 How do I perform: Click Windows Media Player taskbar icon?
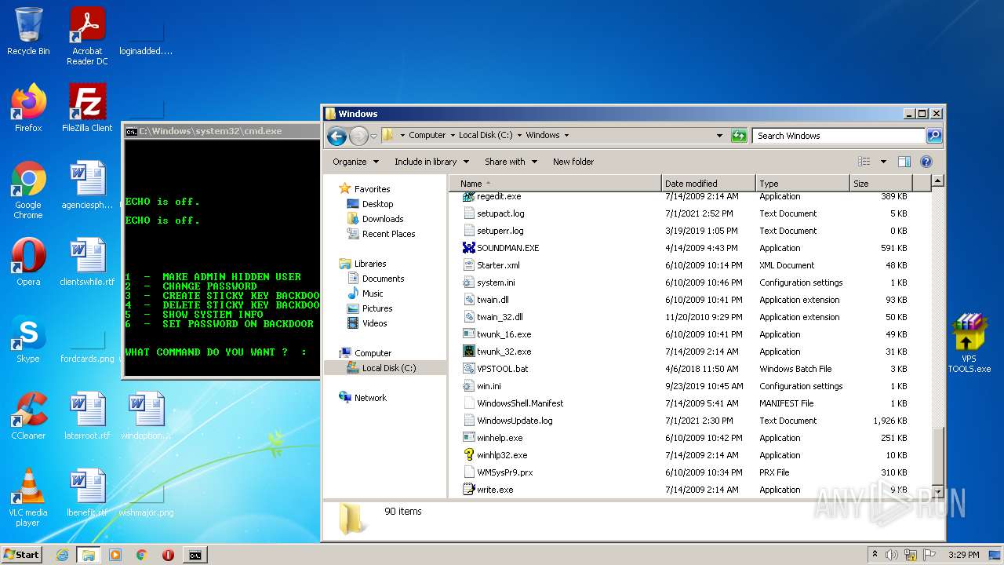115,555
